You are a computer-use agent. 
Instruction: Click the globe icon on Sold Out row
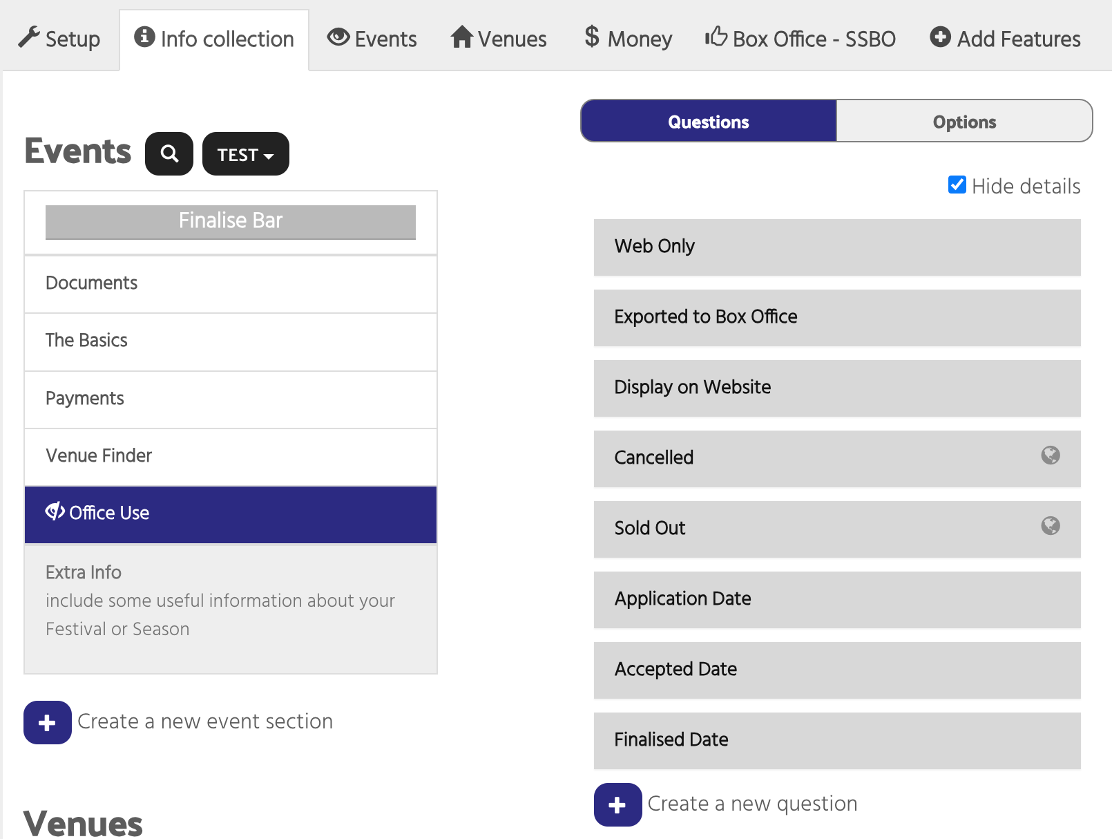pyautogui.click(x=1051, y=526)
